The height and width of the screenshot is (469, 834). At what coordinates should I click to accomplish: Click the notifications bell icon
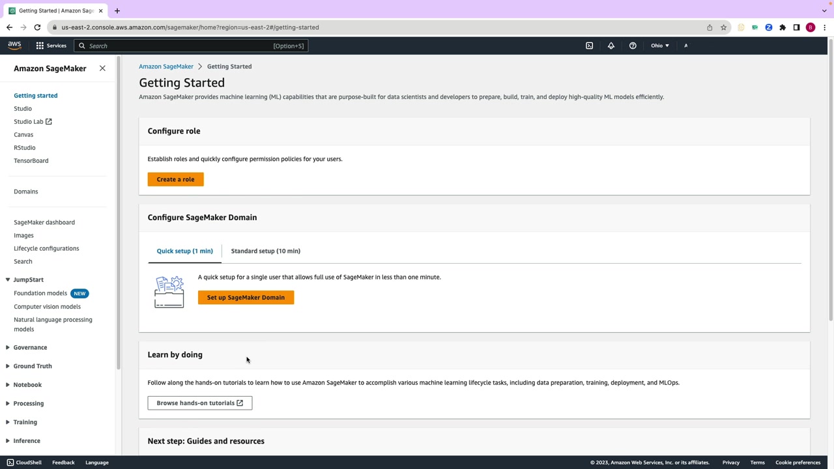[611, 46]
